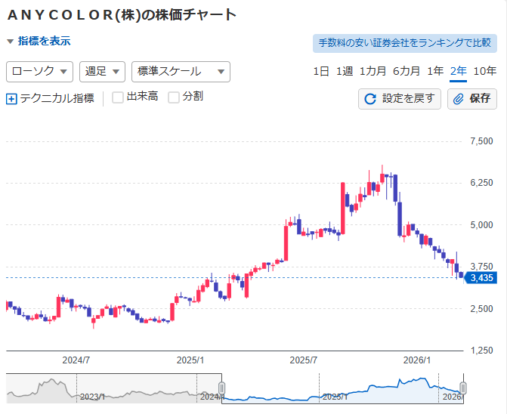
Task: Select the 1日 period tab
Action: [321, 72]
